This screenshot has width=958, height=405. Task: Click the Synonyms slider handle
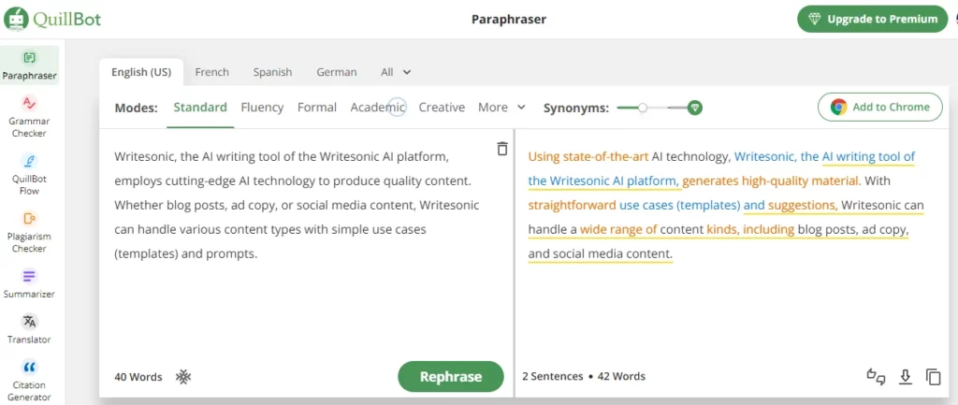coord(642,108)
